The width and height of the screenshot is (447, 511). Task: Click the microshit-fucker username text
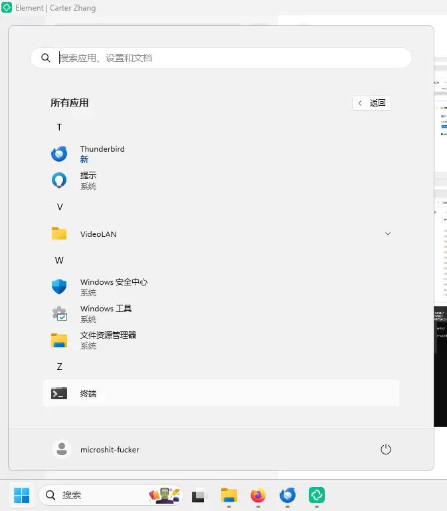pos(110,450)
